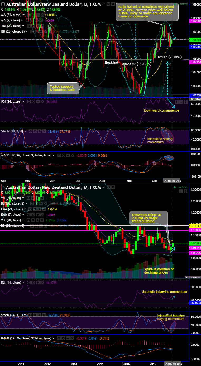Click plus icon on monthly EMA (21, close) row
Screen dimensions: 201x366
pos(39,209)
